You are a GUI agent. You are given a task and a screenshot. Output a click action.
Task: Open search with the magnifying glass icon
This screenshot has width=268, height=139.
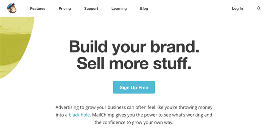coord(259,9)
